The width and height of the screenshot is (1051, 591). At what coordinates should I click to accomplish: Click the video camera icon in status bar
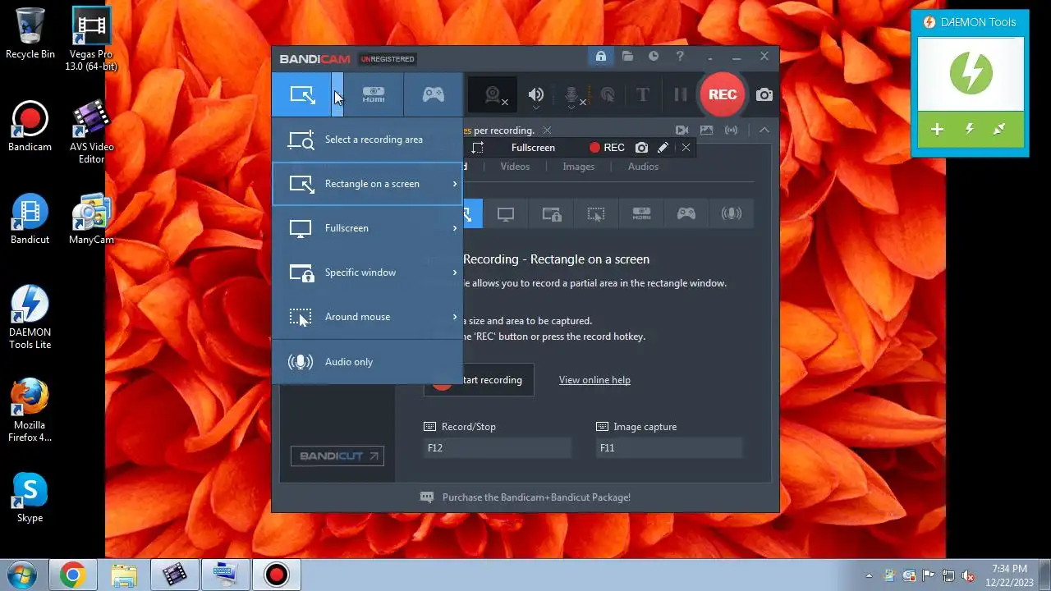[x=682, y=131]
